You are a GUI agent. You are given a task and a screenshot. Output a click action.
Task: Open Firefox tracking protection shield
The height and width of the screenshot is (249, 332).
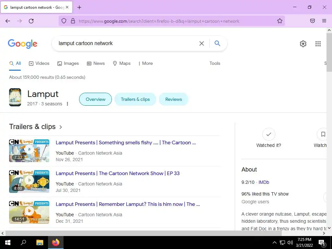pos(64,21)
